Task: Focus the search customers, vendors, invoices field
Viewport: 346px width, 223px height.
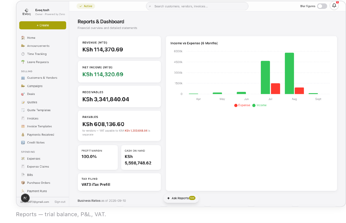Action: coord(197,6)
